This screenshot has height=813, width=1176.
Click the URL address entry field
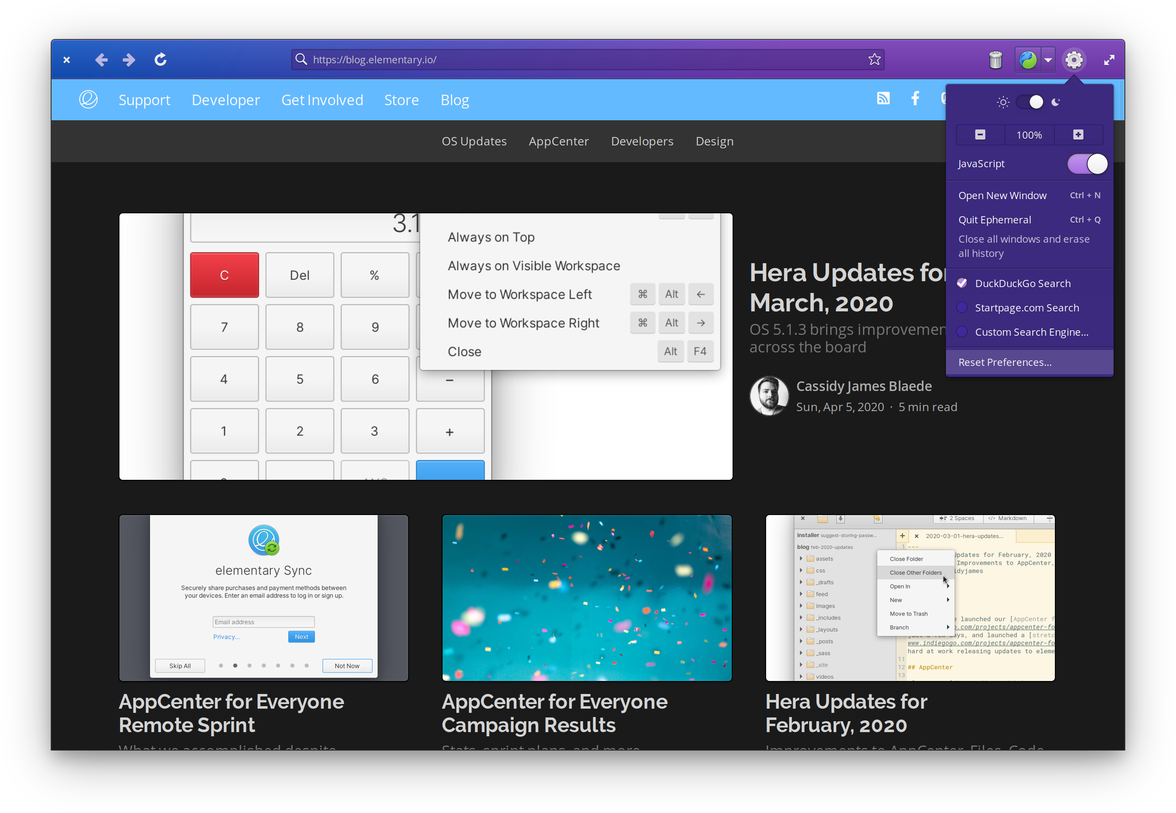tap(580, 60)
